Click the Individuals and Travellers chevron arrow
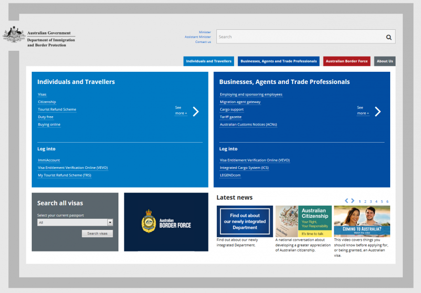This screenshot has width=421, height=293. (196, 111)
